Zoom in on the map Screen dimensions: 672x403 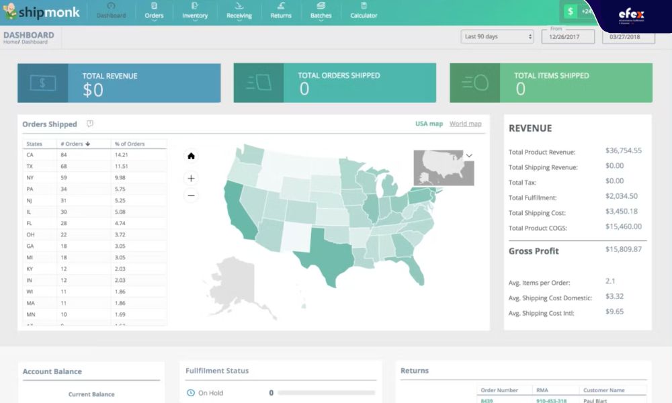pyautogui.click(x=191, y=178)
